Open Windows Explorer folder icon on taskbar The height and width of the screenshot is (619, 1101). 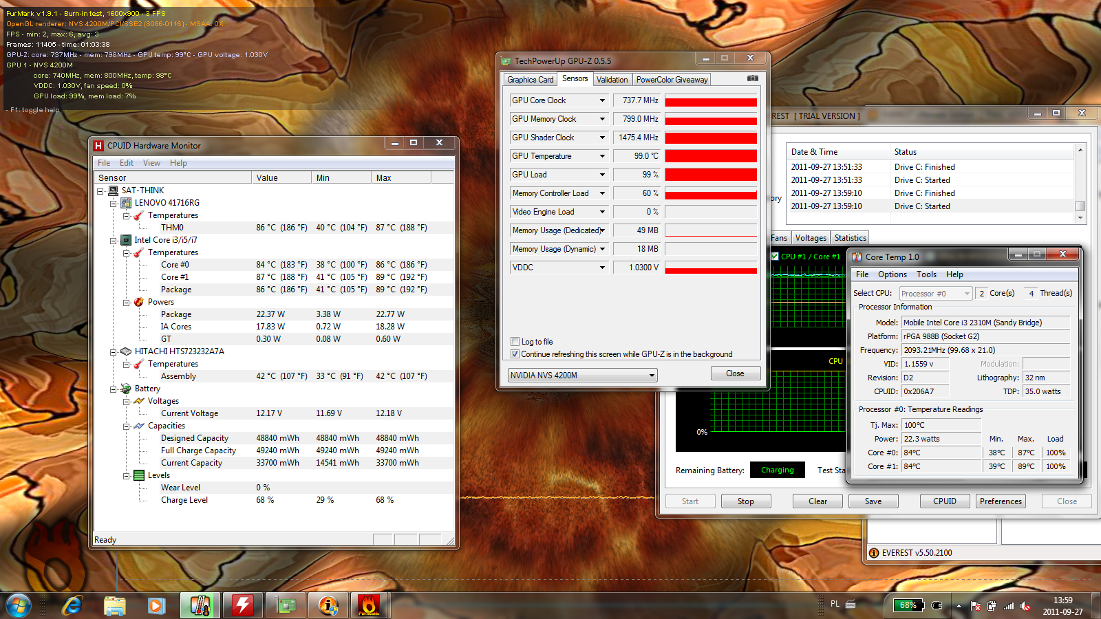click(115, 606)
